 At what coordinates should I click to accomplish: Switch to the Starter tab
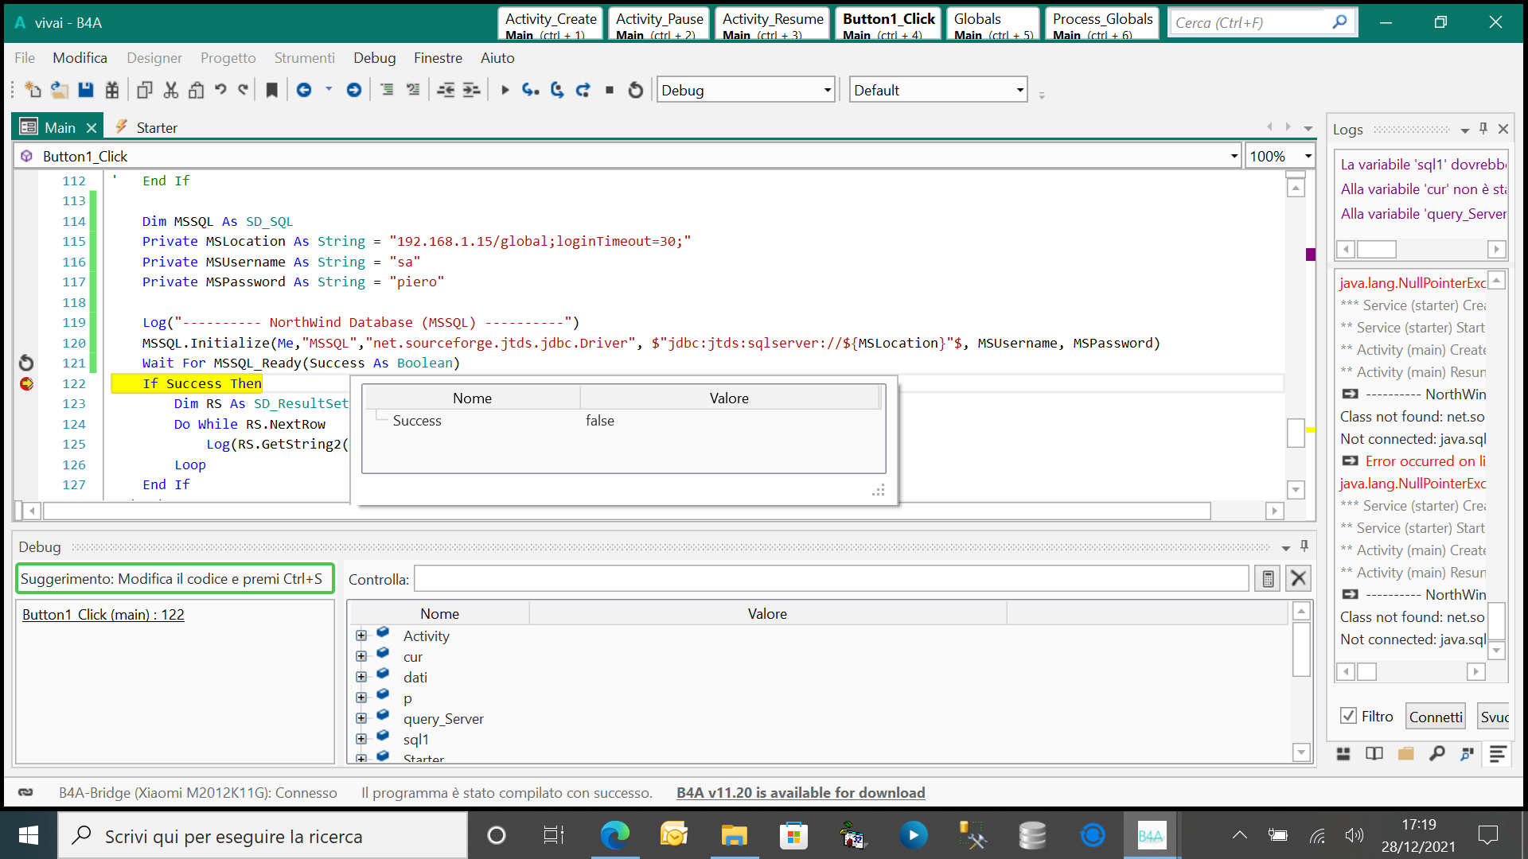tap(156, 127)
